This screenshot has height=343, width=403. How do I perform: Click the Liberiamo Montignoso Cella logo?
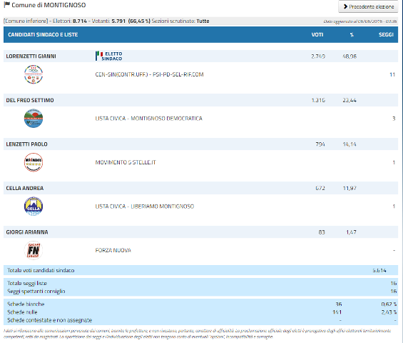[x=34, y=207]
